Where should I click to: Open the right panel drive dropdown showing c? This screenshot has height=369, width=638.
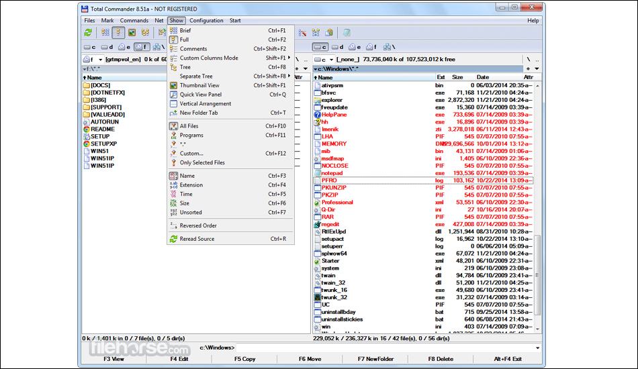coord(324,59)
